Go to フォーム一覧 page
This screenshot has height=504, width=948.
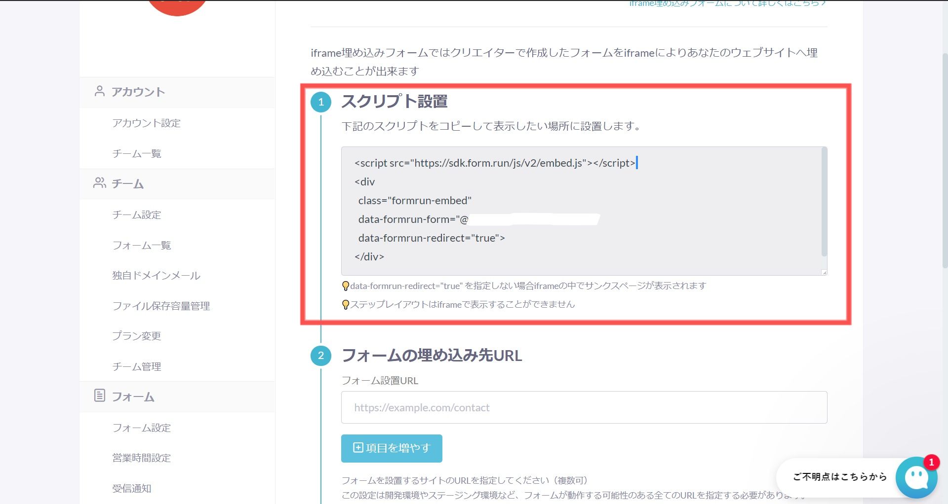tap(141, 245)
